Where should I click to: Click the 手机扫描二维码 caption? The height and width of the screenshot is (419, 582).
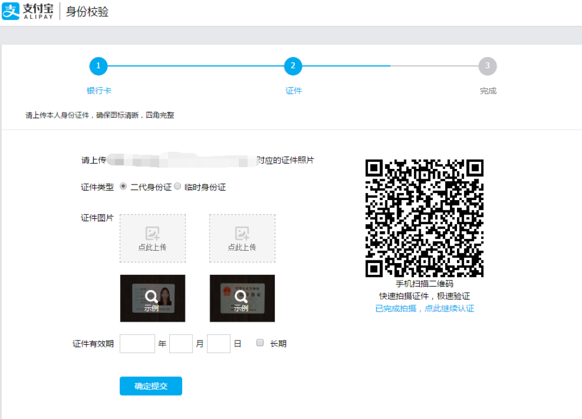point(424,284)
